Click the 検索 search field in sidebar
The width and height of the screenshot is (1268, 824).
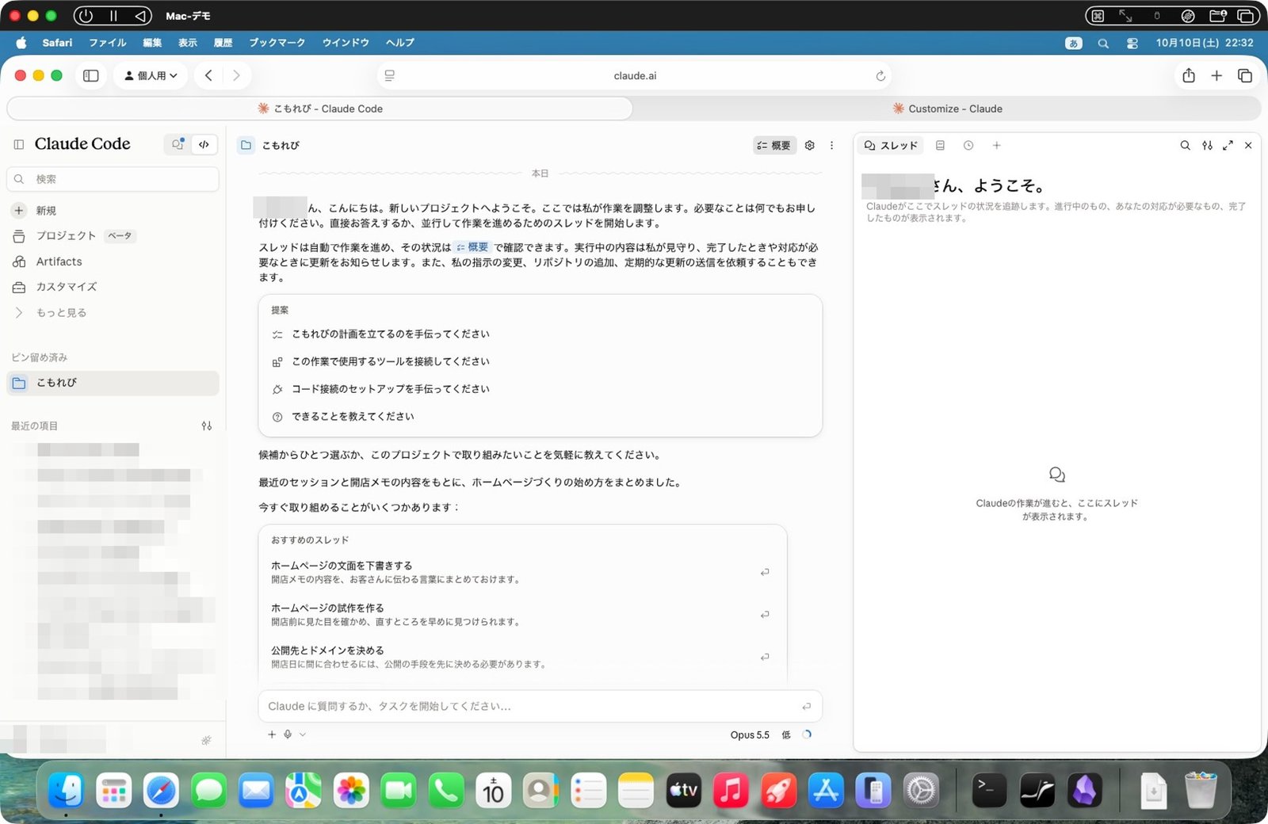click(x=113, y=179)
